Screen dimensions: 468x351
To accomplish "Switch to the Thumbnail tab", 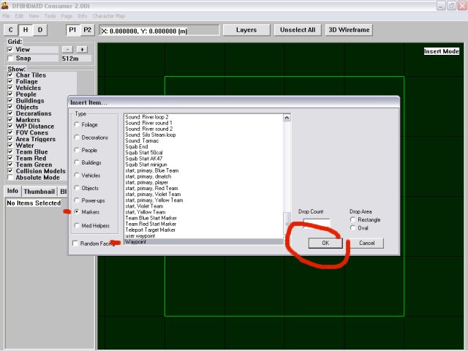I will coord(38,191).
